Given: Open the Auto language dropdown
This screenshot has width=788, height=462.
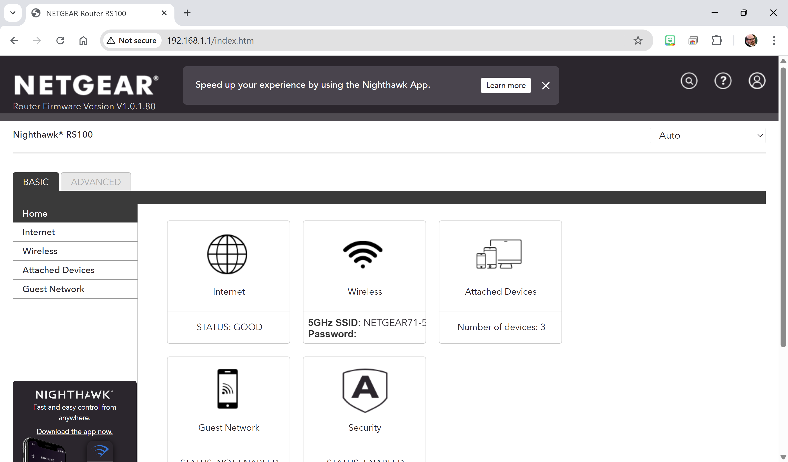Looking at the screenshot, I should (707, 136).
